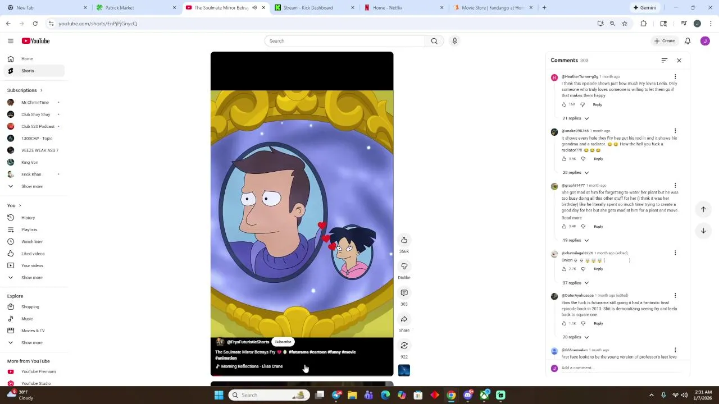Expand 28 replies under the snake comment
Screen dimensions: 719x404
[x=576, y=173]
